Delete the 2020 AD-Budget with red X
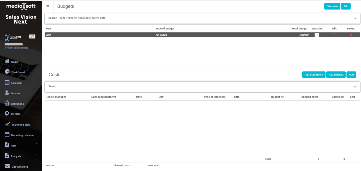This screenshot has height=171, width=361. (351, 35)
